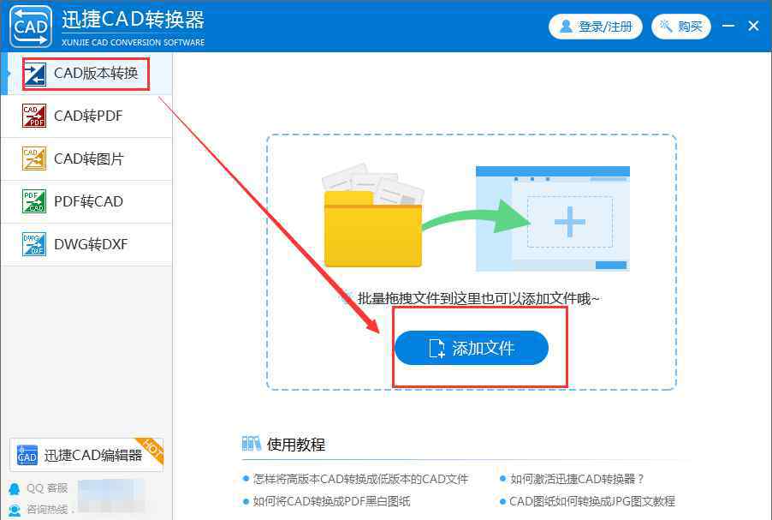This screenshot has width=772, height=520.
Task: Choose the DWG转DXF tab
Action: point(86,245)
